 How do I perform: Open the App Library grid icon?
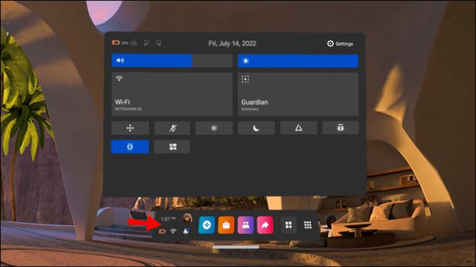click(x=308, y=225)
